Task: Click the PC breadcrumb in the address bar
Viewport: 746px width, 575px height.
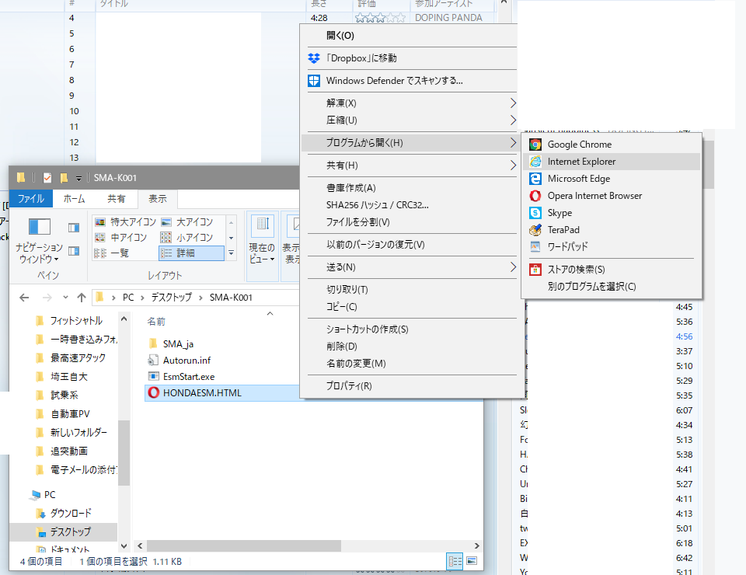Action: click(128, 298)
